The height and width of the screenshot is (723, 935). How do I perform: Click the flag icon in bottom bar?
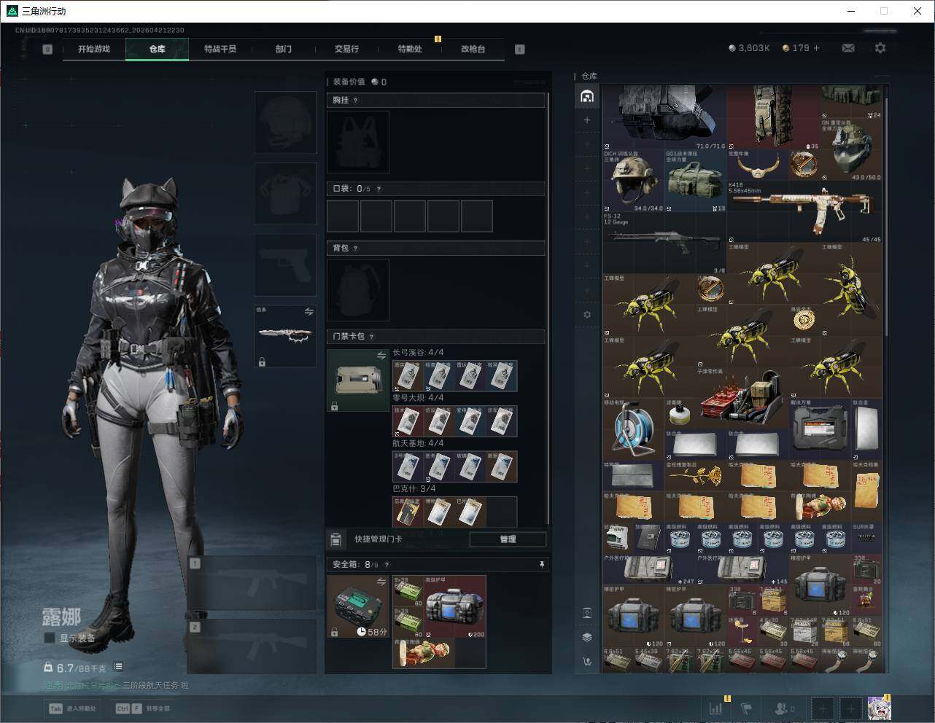pos(745,708)
